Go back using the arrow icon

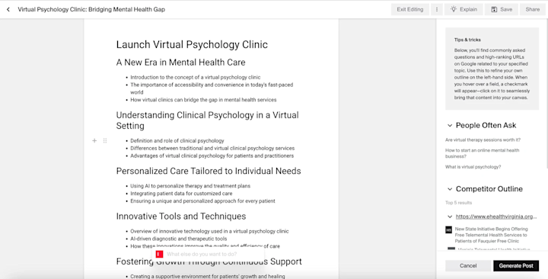click(x=8, y=9)
